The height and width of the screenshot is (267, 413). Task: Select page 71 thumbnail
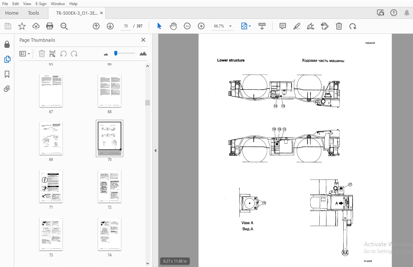51,186
